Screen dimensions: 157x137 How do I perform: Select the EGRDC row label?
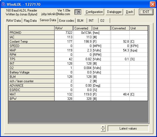pos(32,90)
